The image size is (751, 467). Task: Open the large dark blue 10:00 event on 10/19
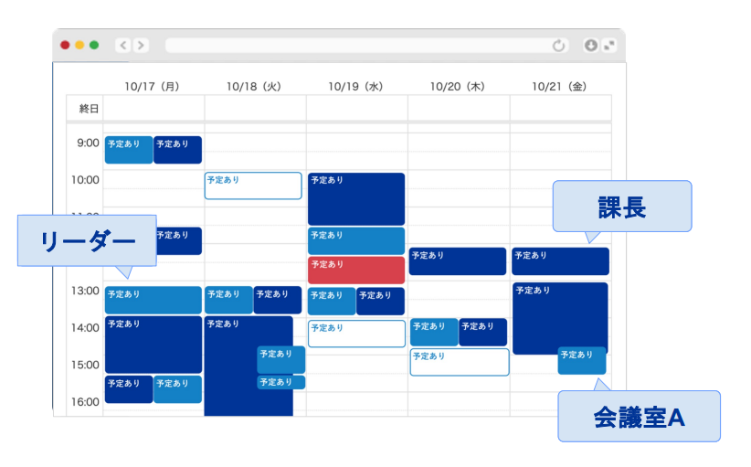(x=356, y=198)
